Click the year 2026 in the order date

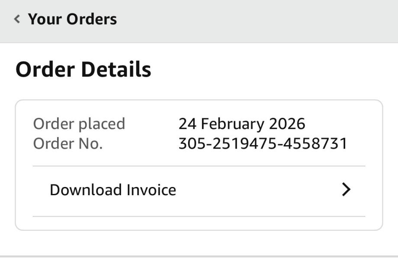click(x=287, y=124)
